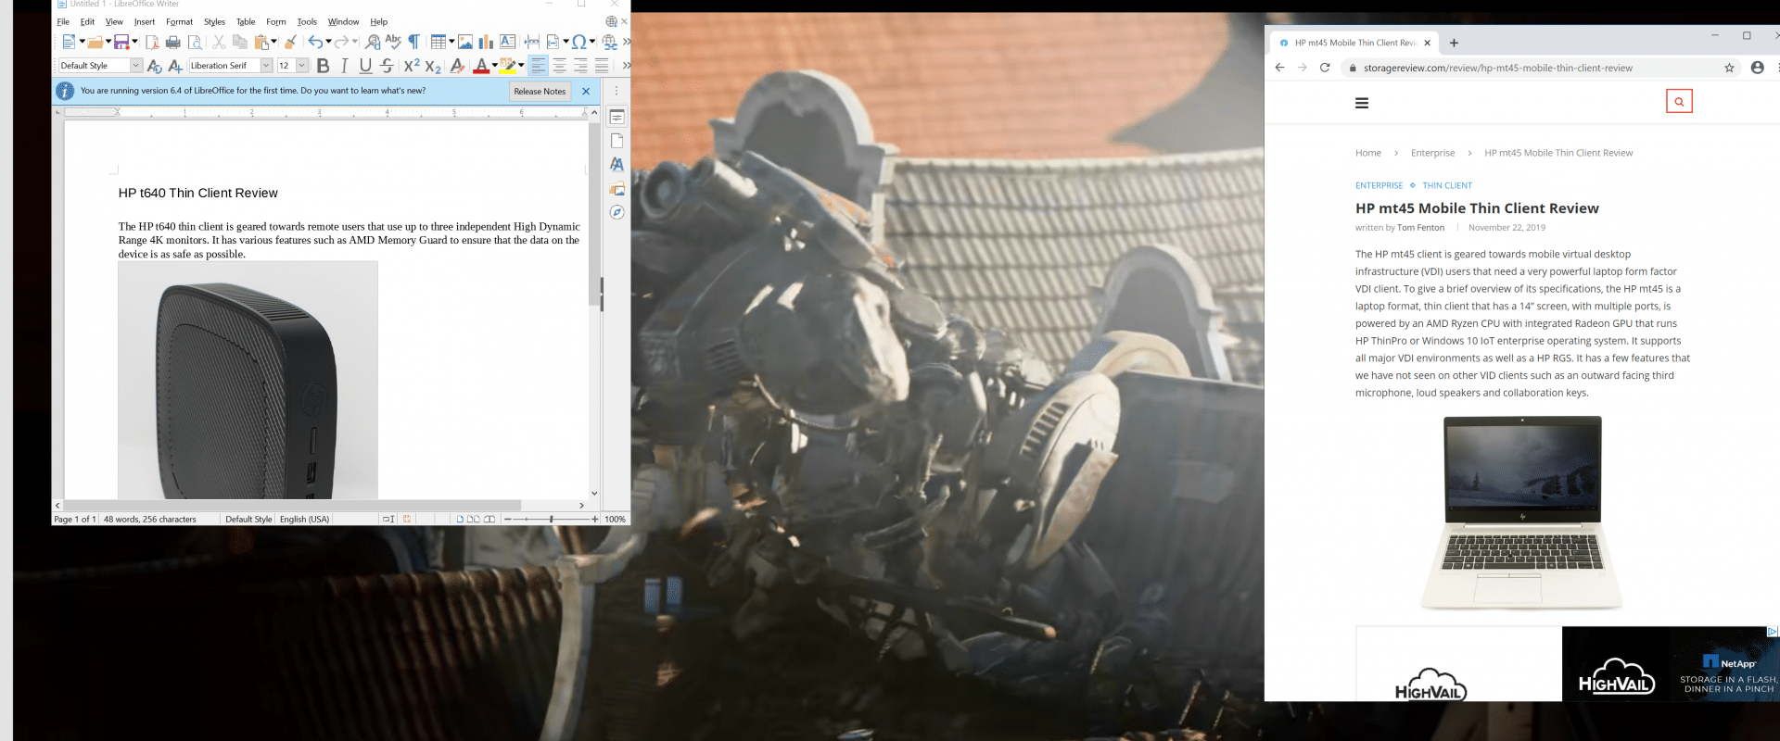Select the HP mt45 browser tab
1780x741 pixels.
[1354, 43]
